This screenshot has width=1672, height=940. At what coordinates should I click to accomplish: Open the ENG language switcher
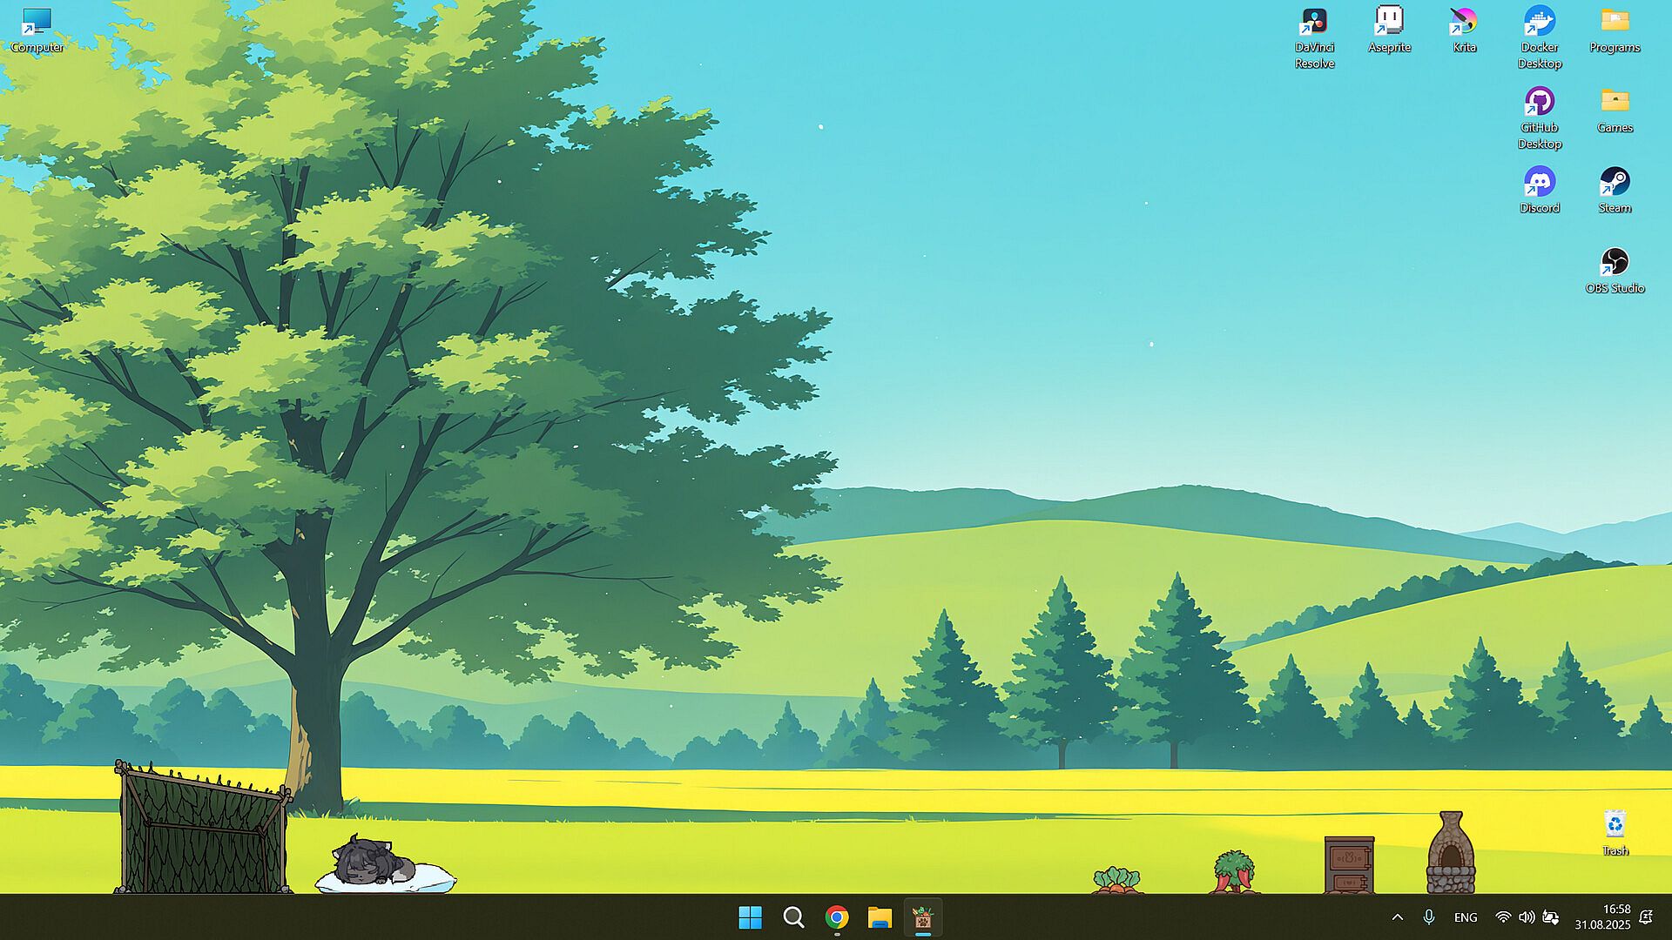click(1466, 917)
